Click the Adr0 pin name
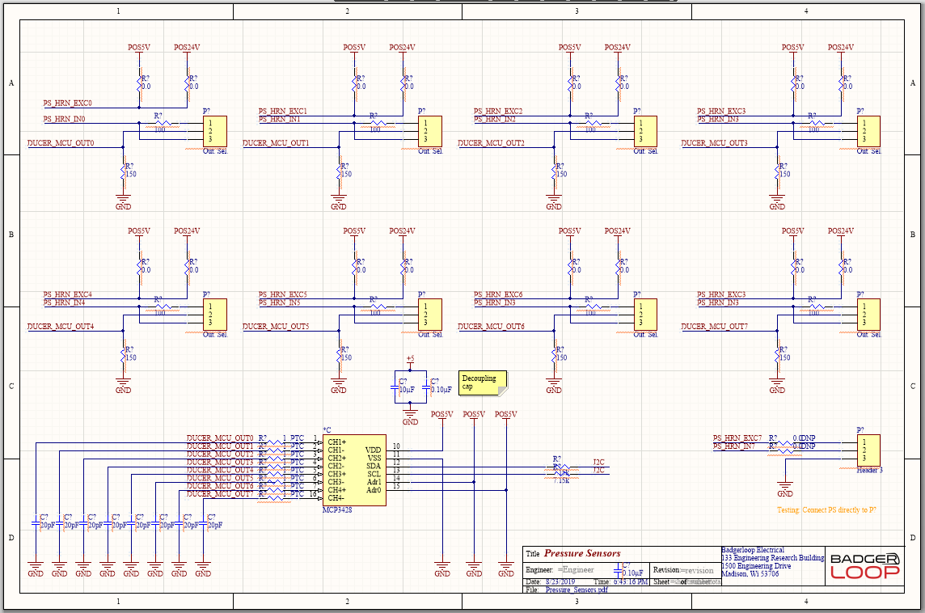 [x=374, y=490]
